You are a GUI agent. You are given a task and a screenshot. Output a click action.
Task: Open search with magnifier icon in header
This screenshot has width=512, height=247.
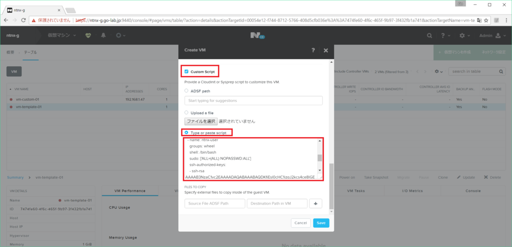pyautogui.click(x=429, y=35)
